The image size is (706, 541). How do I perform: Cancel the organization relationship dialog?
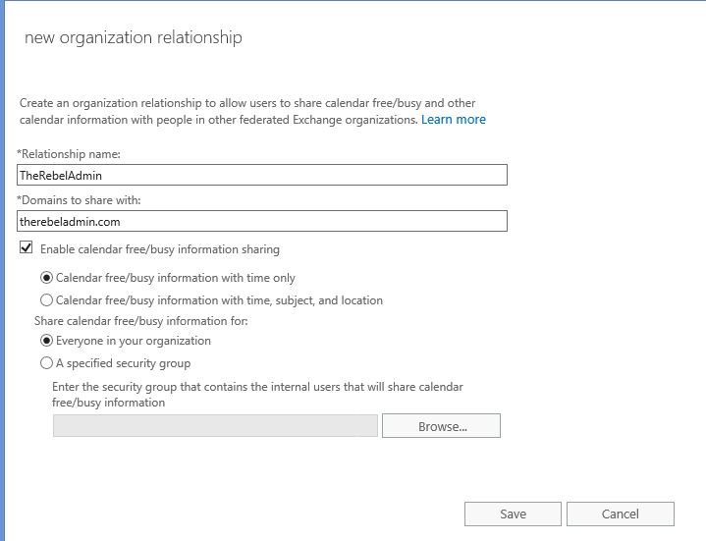tap(621, 514)
